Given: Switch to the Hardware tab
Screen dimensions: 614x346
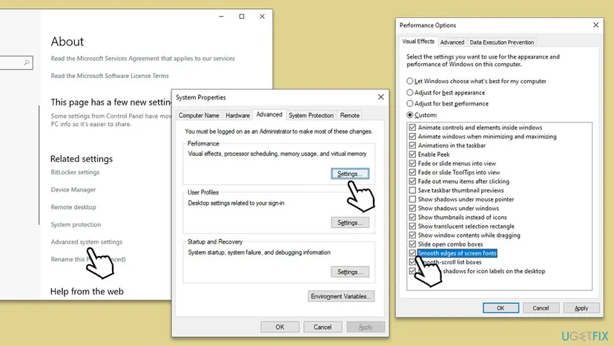Looking at the screenshot, I should click(x=238, y=115).
